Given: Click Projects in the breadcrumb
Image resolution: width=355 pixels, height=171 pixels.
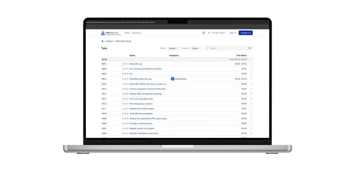Looking at the screenshot, I should (x=109, y=41).
